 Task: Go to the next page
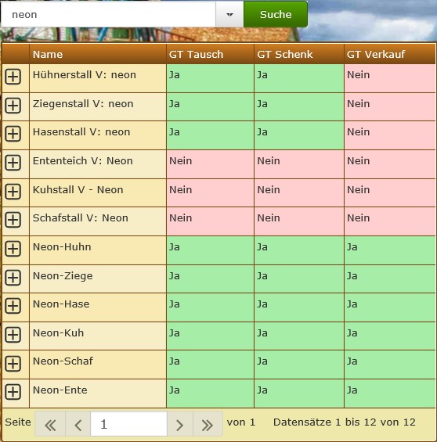click(x=180, y=424)
